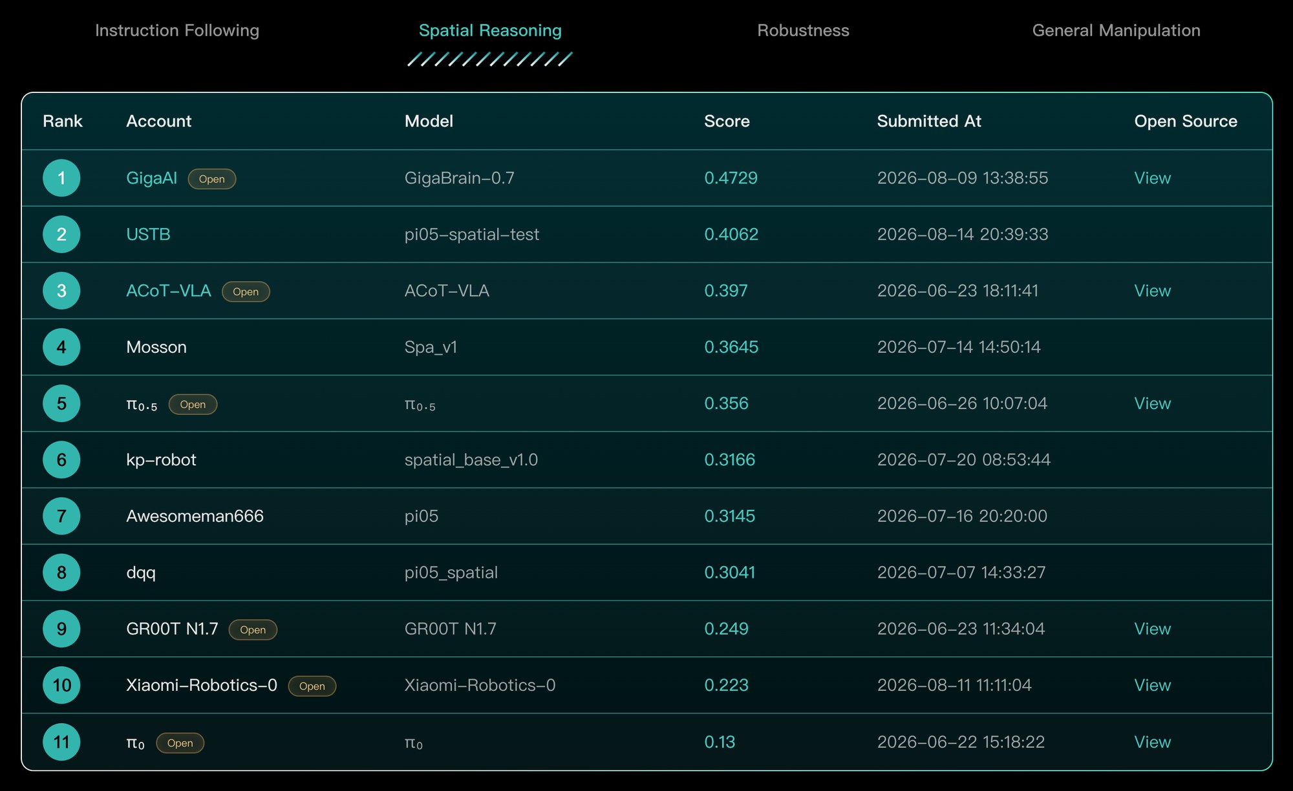Click View link in the π0.5 row

click(x=1152, y=403)
